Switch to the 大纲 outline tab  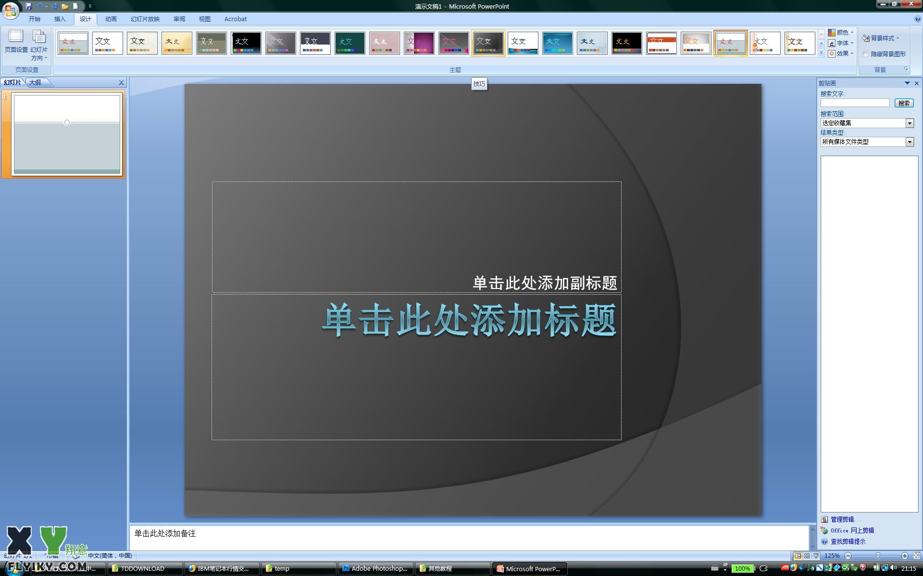(x=35, y=83)
